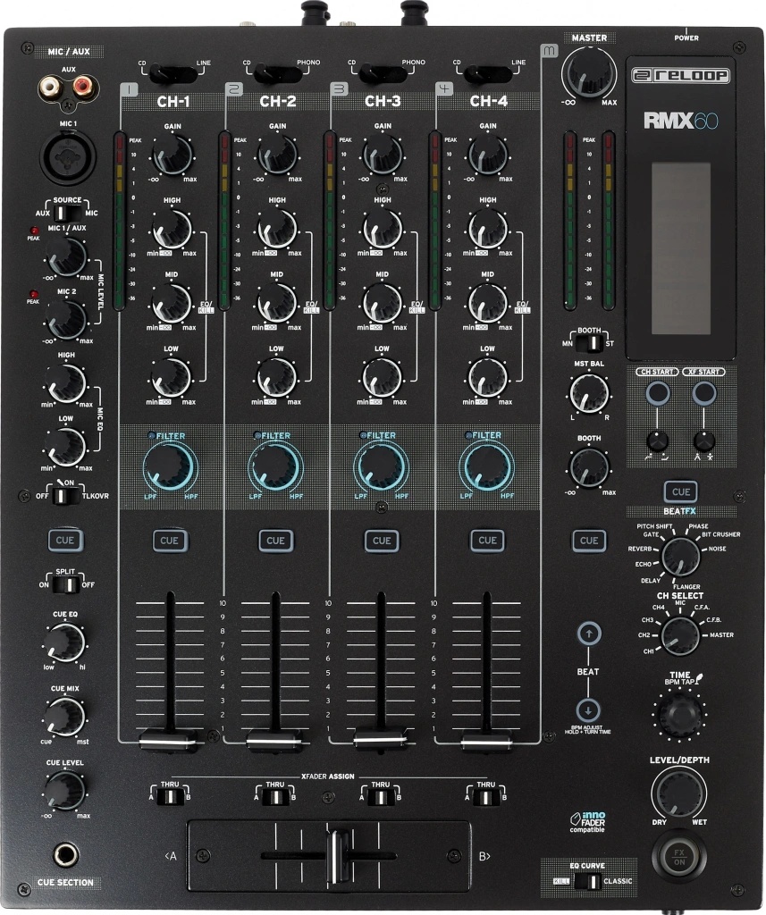The image size is (766, 915).
Task: Click the cue section headphone jack
Action: (66, 856)
